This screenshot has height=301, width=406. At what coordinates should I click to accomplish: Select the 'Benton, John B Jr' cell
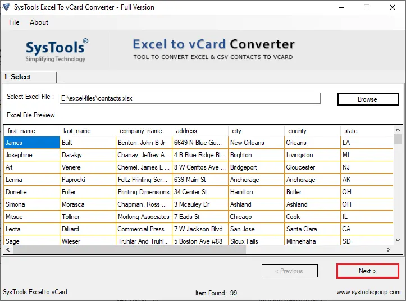pyautogui.click(x=144, y=143)
